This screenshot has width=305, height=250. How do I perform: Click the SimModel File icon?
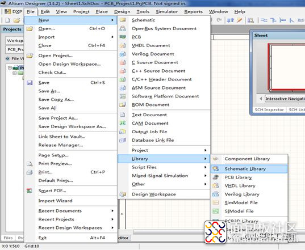point(215,202)
